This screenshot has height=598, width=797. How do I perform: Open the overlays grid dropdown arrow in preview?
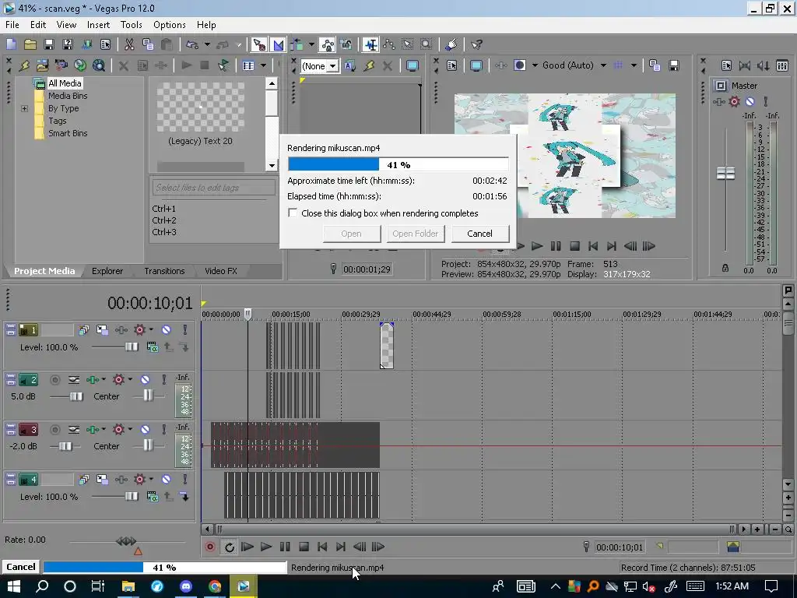634,65
